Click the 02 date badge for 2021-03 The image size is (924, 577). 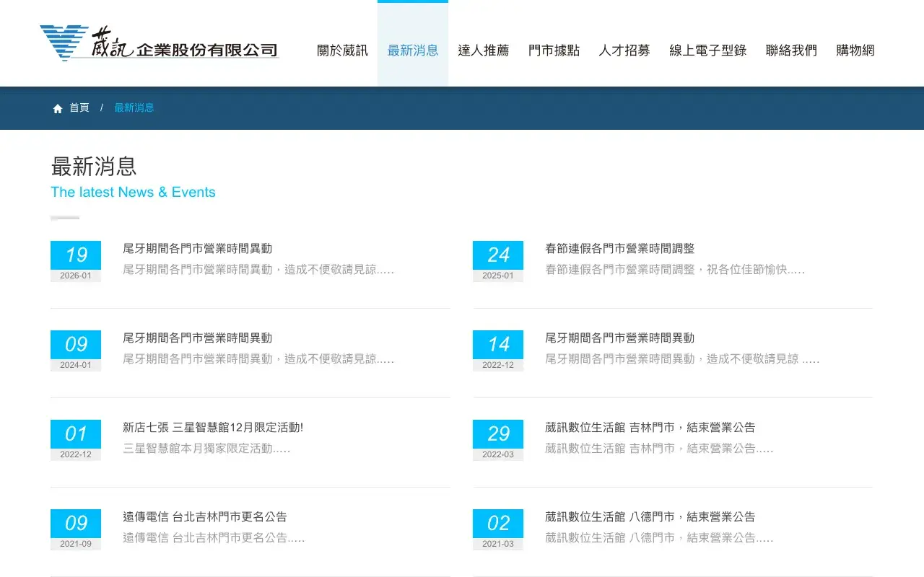pyautogui.click(x=498, y=524)
